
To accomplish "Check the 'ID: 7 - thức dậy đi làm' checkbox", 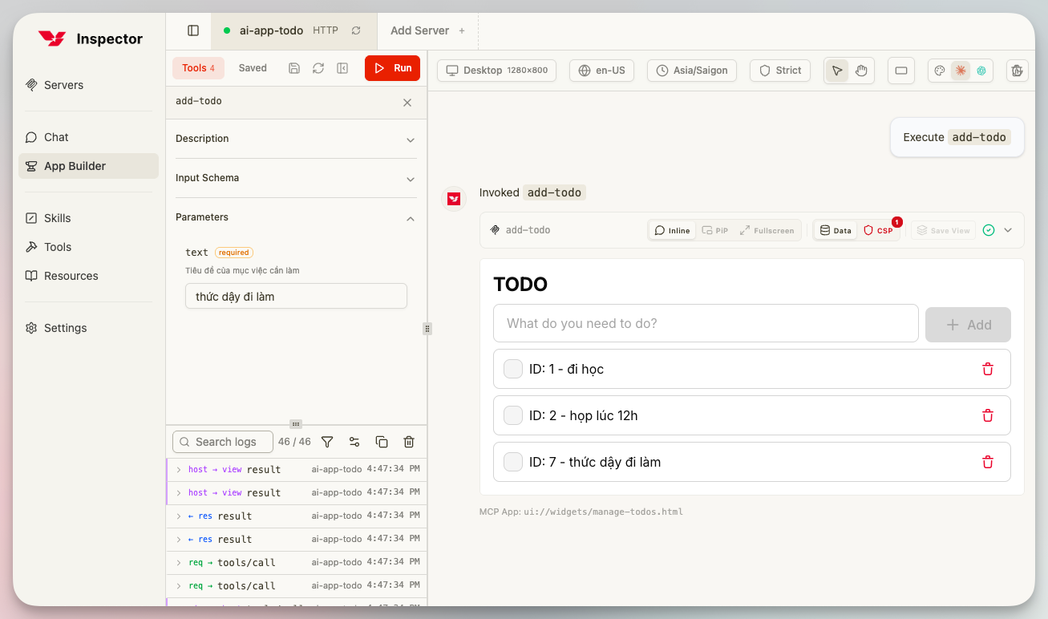I will 513,462.
